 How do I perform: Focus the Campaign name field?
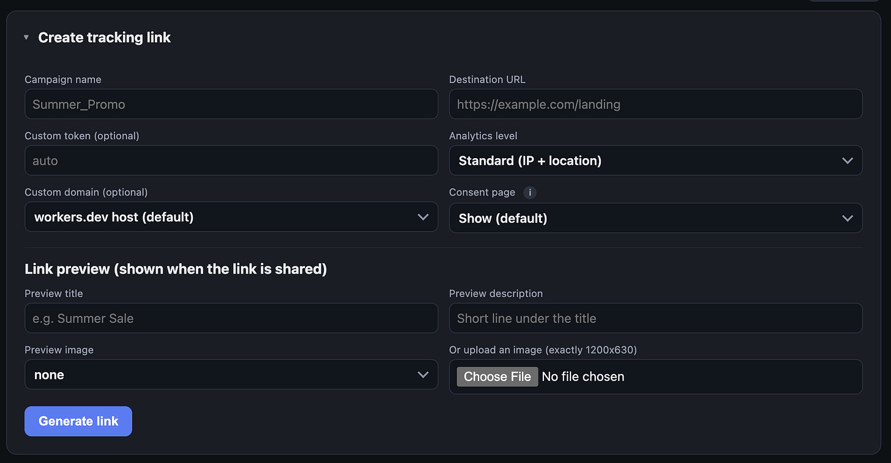tap(231, 104)
